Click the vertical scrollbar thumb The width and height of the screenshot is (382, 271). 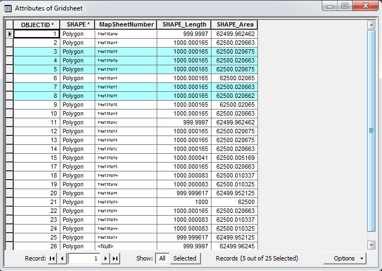pos(371,131)
